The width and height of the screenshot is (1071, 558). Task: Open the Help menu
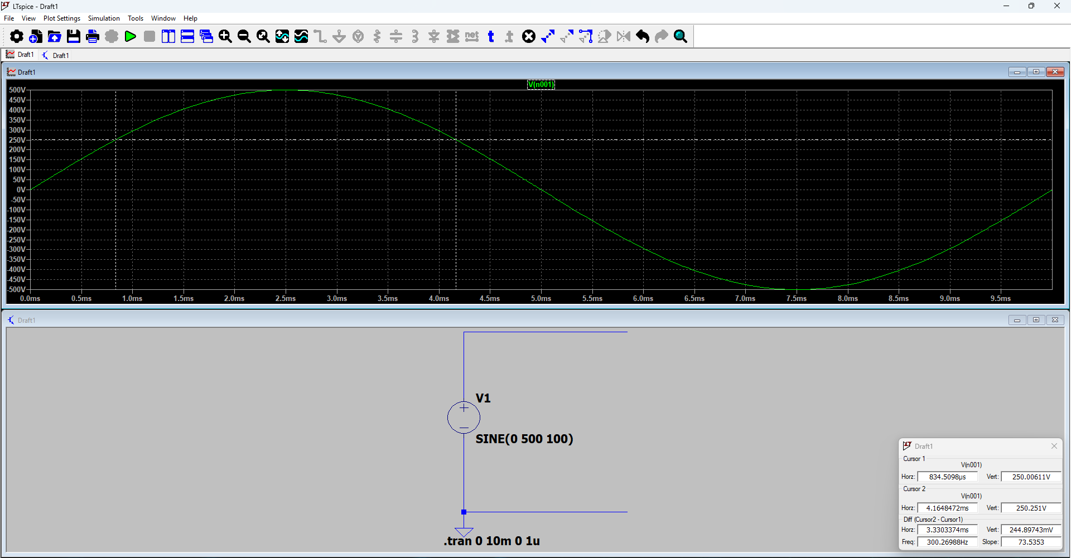(x=190, y=18)
